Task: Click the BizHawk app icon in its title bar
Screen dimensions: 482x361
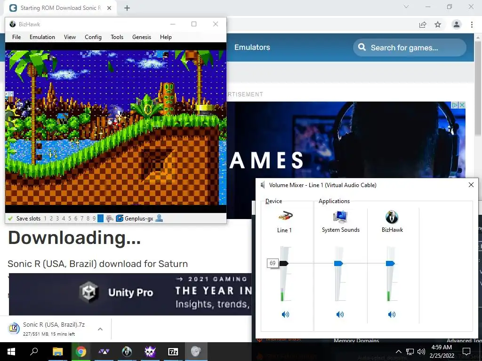Action: 13,24
